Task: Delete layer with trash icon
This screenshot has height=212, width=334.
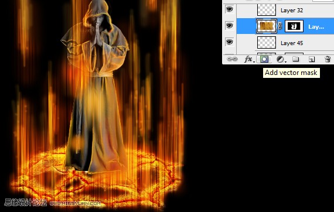Action: [x=328, y=59]
